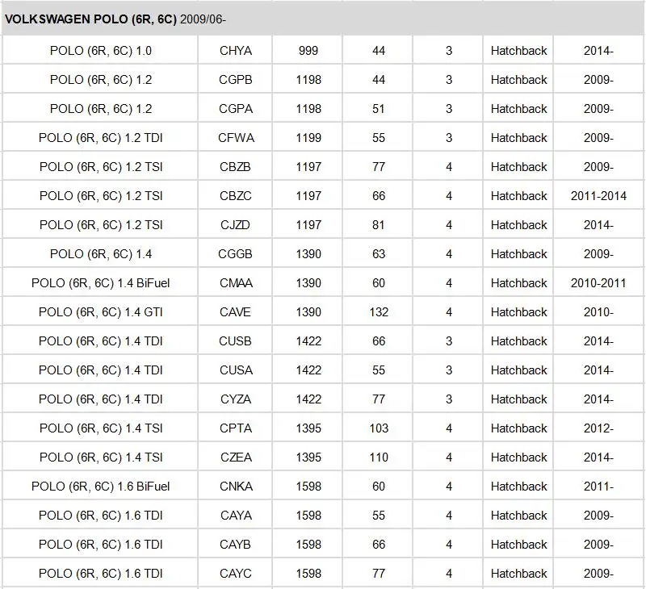Image resolution: width=646 pixels, height=589 pixels.
Task: Select displacement 999 cell
Action: pos(308,51)
